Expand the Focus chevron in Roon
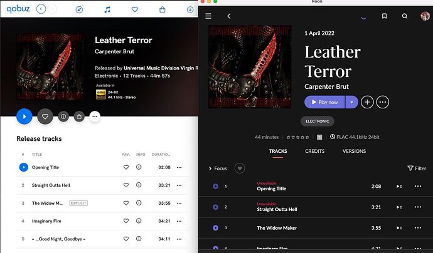Screen dimensions: 433x253 tap(210, 168)
